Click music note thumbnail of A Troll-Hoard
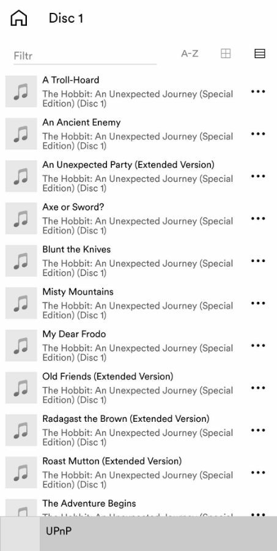Image resolution: width=277 pixels, height=551 pixels. (21, 91)
